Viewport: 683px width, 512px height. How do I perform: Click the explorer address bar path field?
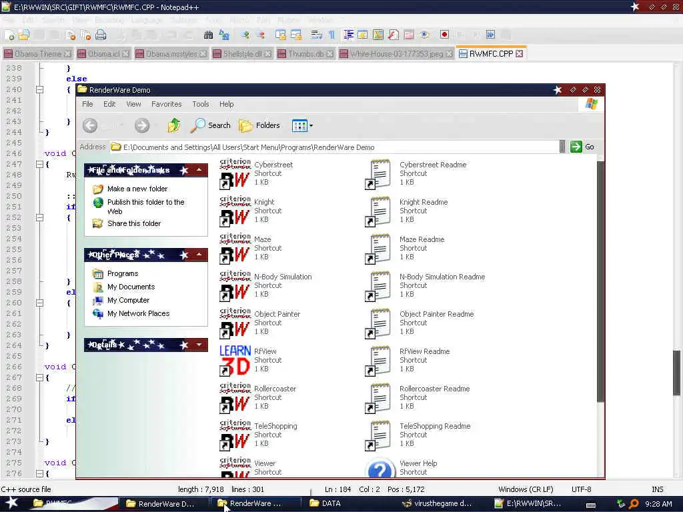(334, 147)
